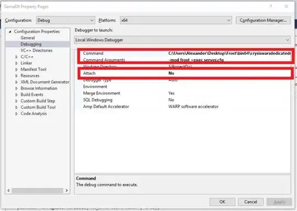Click the Attach property name

click(89, 73)
